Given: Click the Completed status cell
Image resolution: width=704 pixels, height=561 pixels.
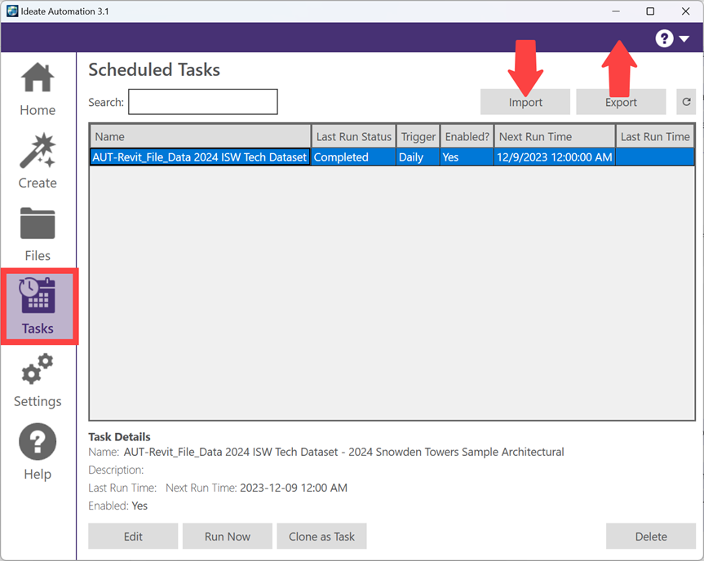Looking at the screenshot, I should click(354, 157).
